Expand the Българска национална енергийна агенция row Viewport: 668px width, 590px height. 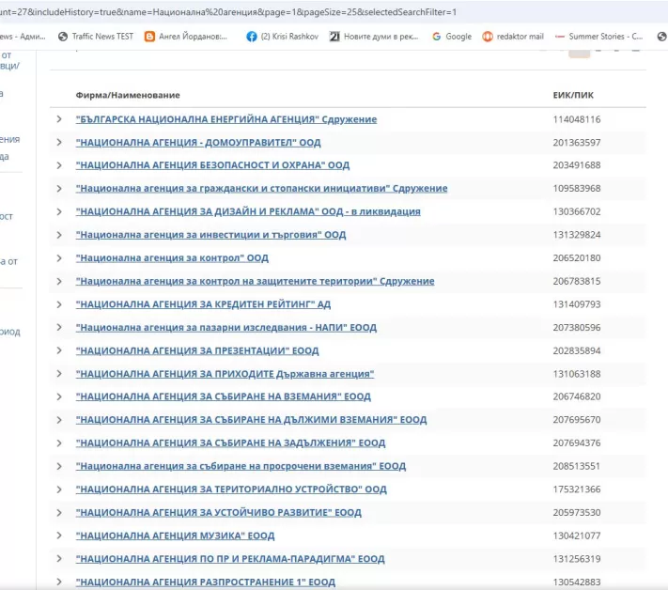[59, 119]
